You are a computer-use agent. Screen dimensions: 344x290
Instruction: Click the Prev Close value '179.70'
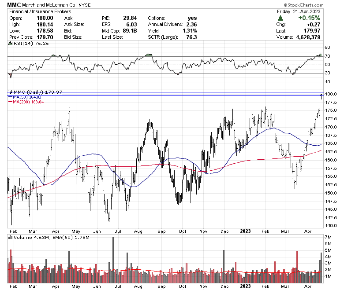click(45, 37)
